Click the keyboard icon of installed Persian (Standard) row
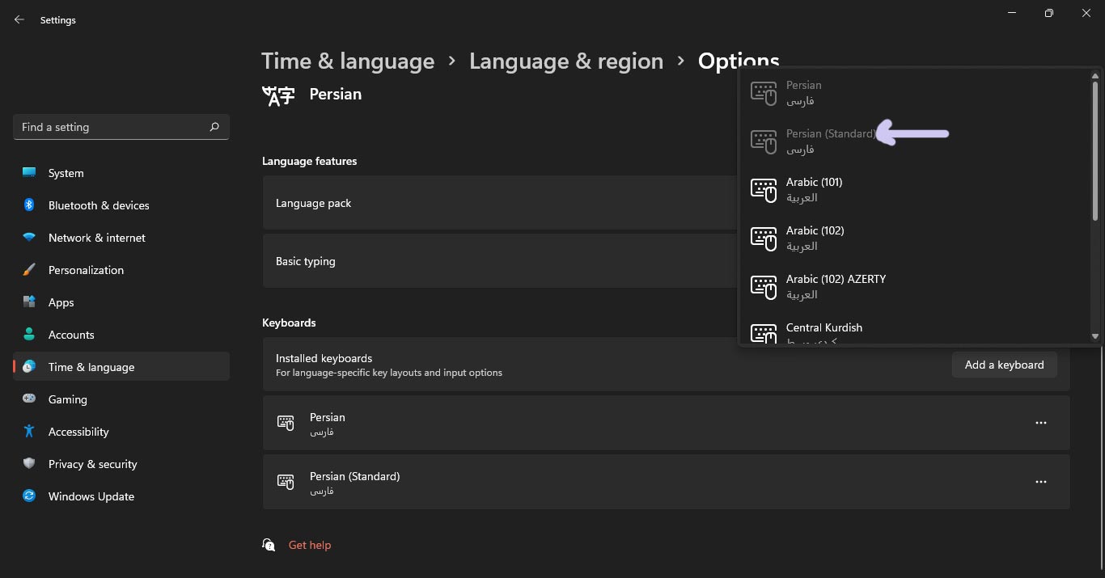Screen dimensions: 1105x578 tap(286, 482)
